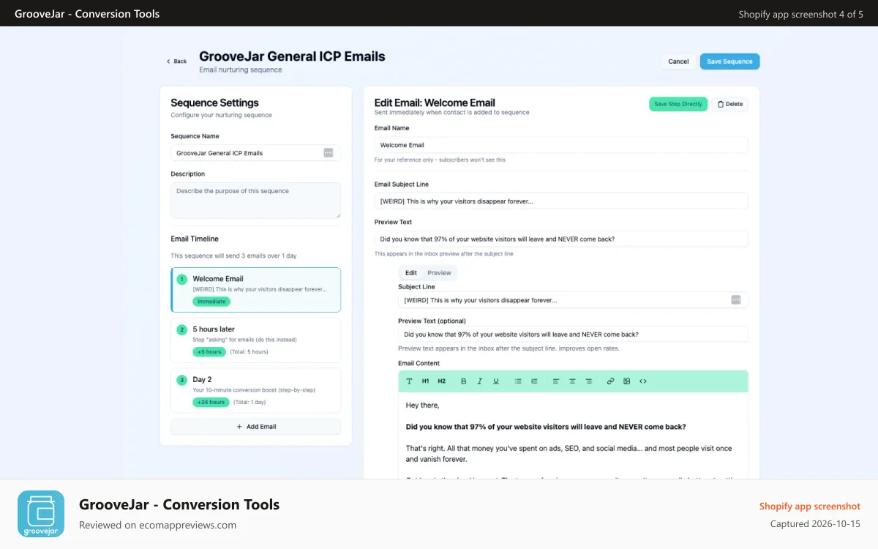Select the Welcome Email timeline step

pos(256,290)
